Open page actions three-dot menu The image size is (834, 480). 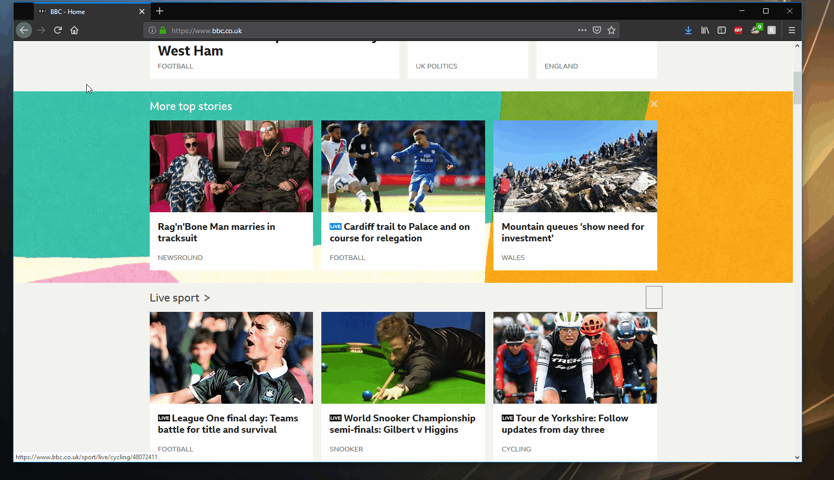coord(582,30)
